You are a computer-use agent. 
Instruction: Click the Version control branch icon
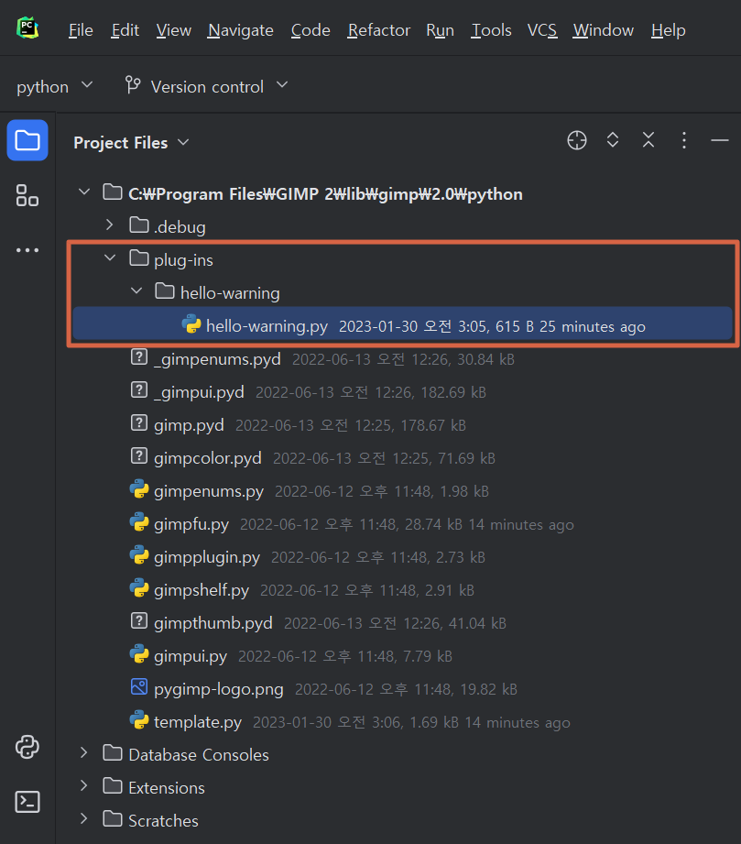click(x=133, y=85)
